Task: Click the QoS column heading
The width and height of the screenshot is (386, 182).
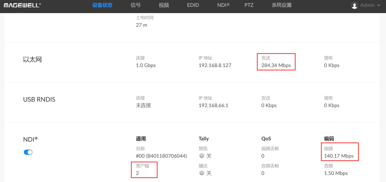Action: [266, 139]
